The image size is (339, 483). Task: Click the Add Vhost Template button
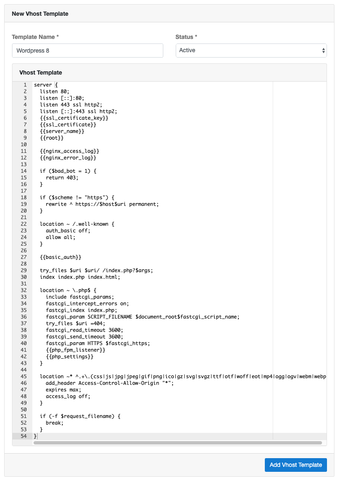(295, 465)
